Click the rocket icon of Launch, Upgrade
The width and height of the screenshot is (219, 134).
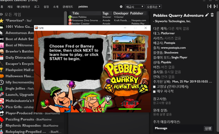tap(2, 95)
